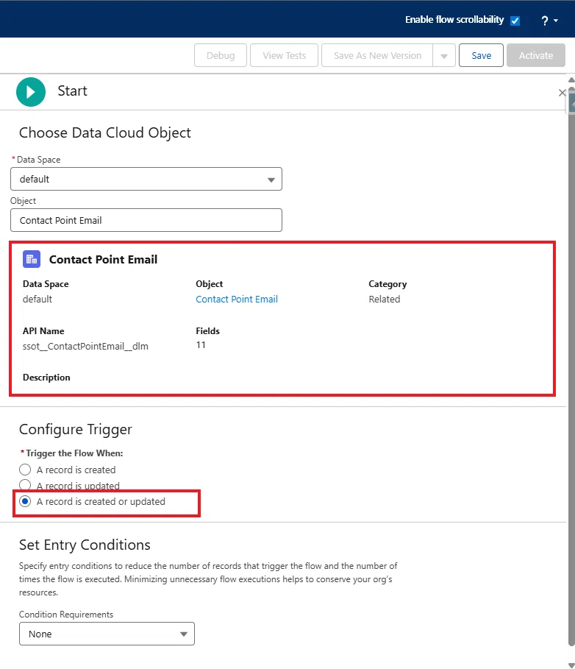Save the flow
Image resolution: width=575 pixels, height=669 pixels.
pos(481,55)
